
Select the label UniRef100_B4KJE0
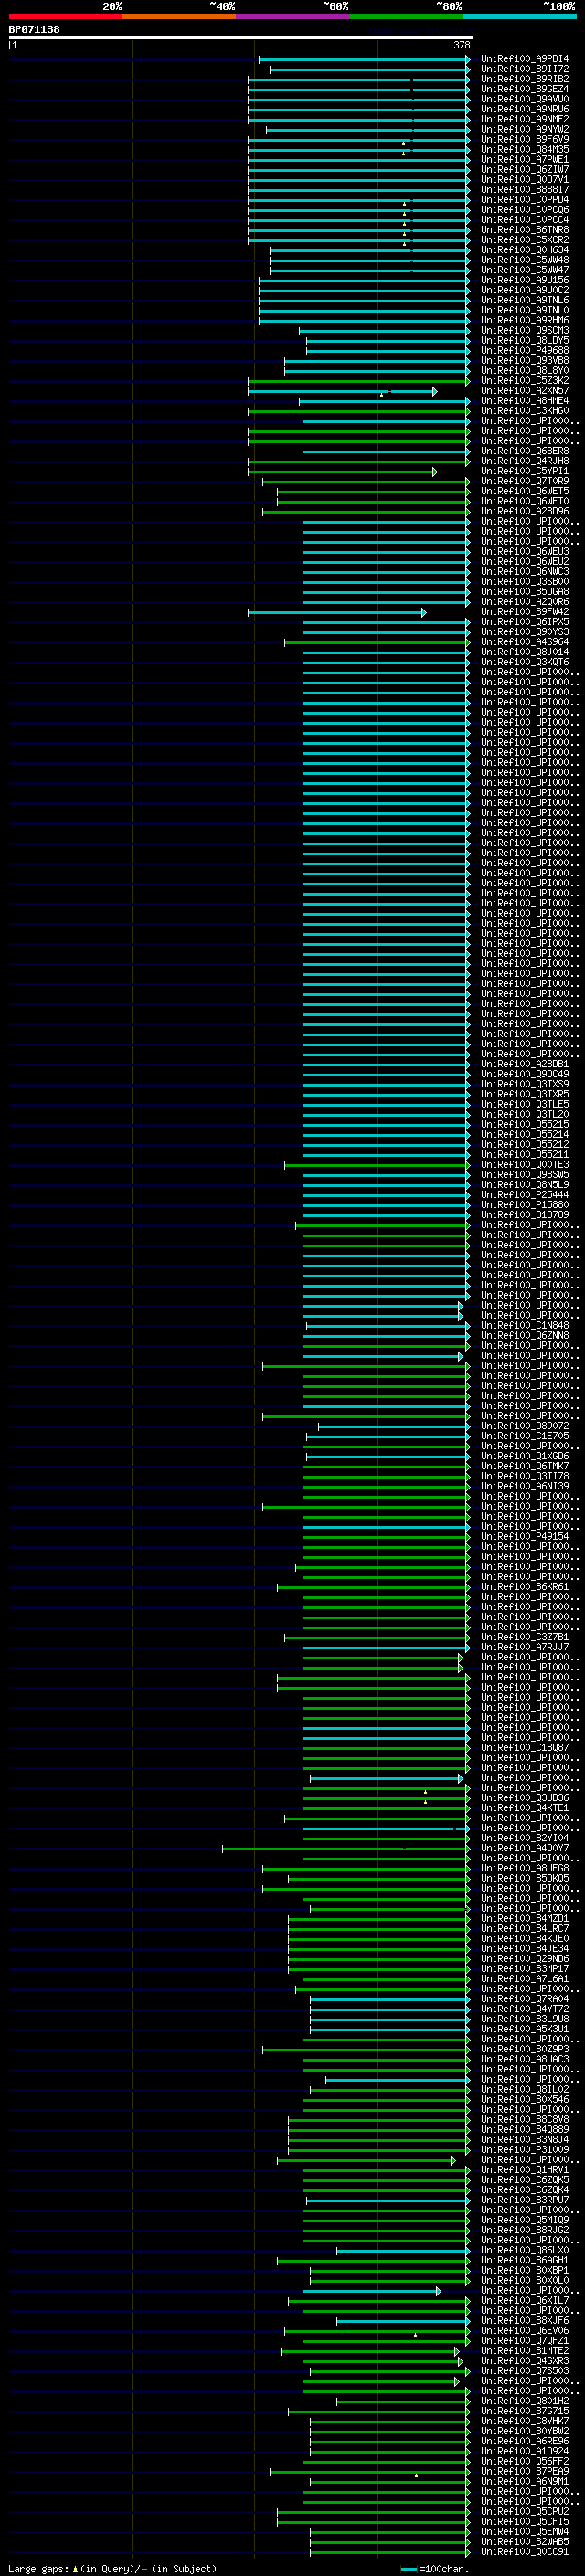click(x=525, y=1938)
